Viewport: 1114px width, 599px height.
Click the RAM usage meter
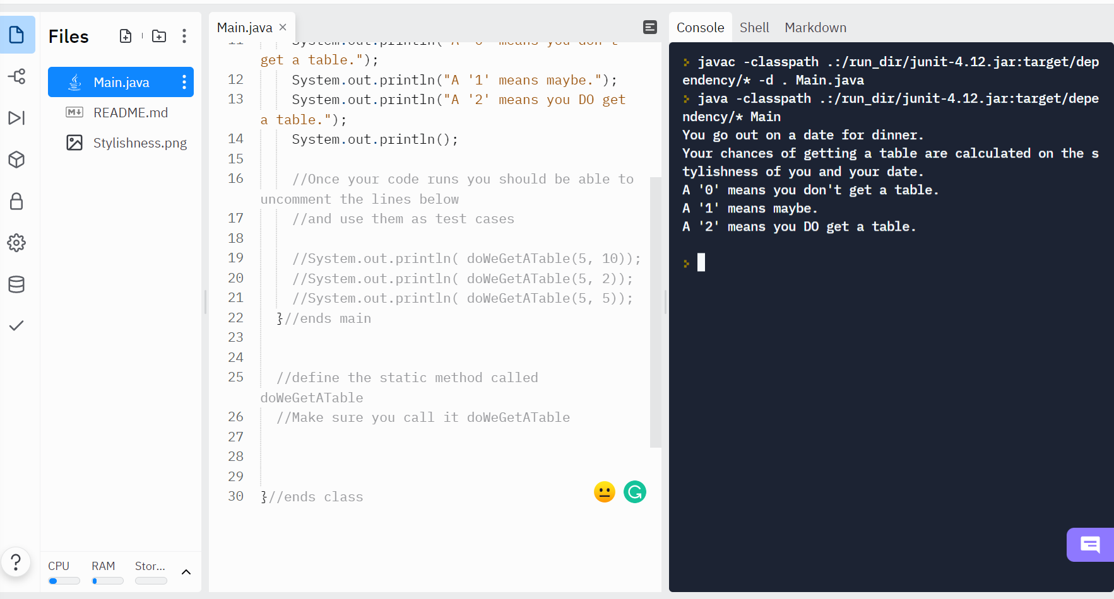107,581
